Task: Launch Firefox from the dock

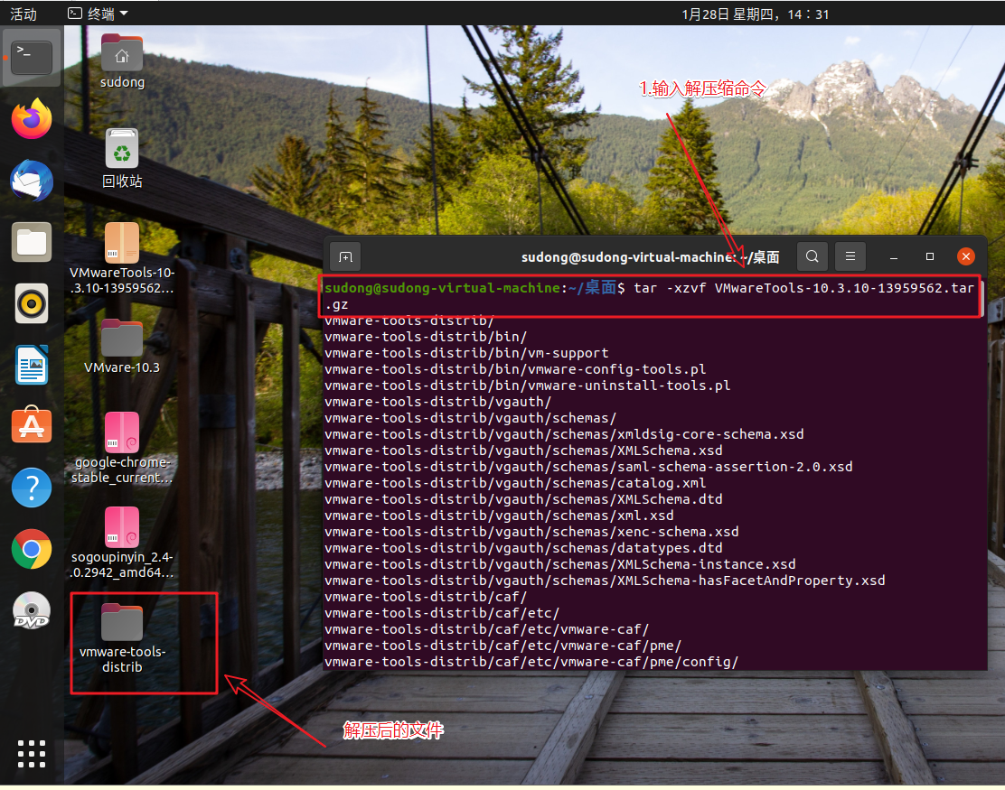Action: click(x=32, y=118)
